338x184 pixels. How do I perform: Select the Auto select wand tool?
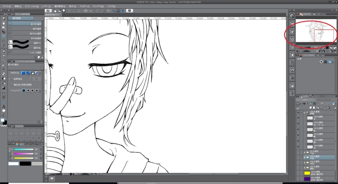(4, 41)
